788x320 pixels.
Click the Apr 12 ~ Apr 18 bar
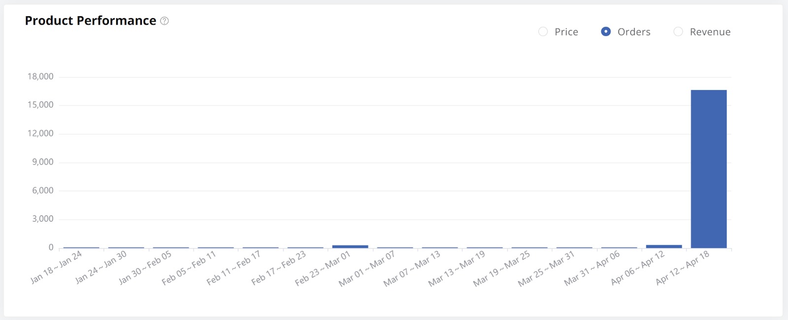(708, 169)
